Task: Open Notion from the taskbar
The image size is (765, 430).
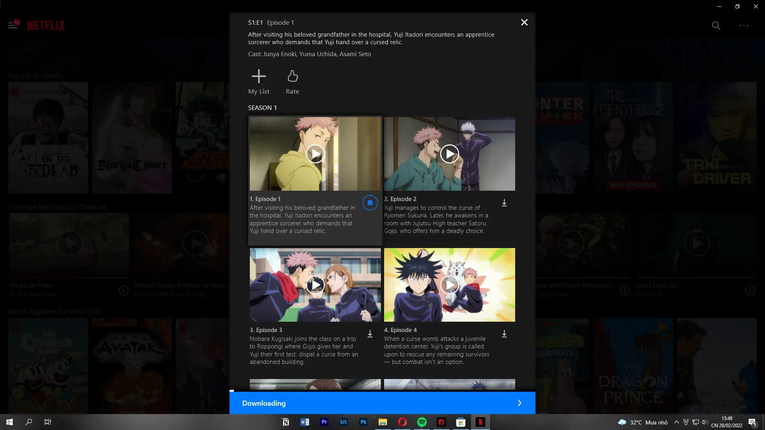Action: pyautogui.click(x=285, y=422)
